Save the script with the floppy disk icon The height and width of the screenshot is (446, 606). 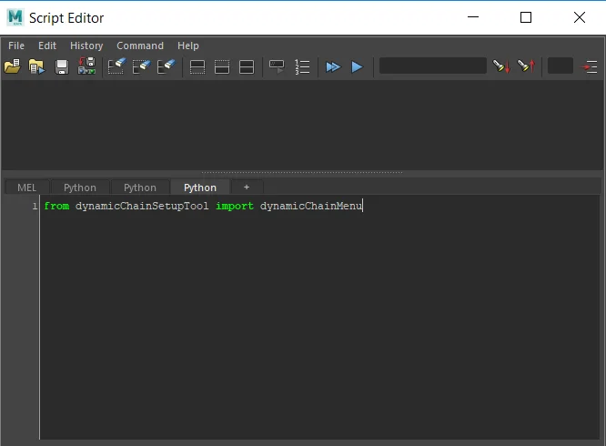click(x=62, y=66)
